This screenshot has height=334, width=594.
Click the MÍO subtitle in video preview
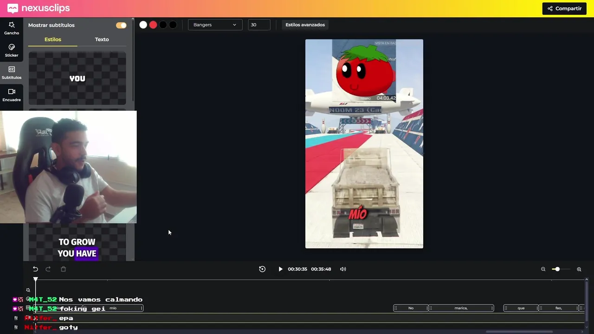point(358,214)
